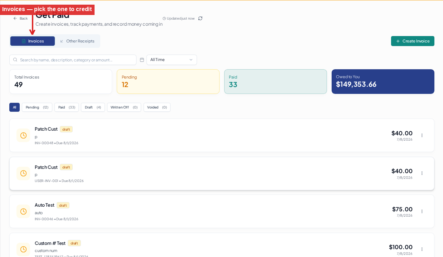This screenshot has width=443, height=257.
Task: Click the USER-INV-001 invoice number text
Action: coord(47,181)
